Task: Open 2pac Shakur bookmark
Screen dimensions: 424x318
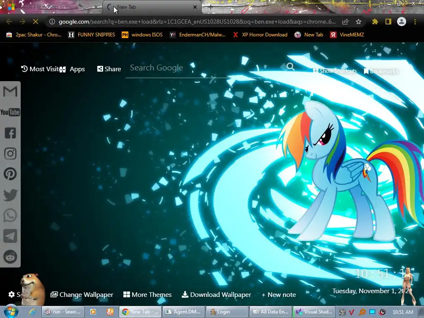Action: (x=34, y=35)
